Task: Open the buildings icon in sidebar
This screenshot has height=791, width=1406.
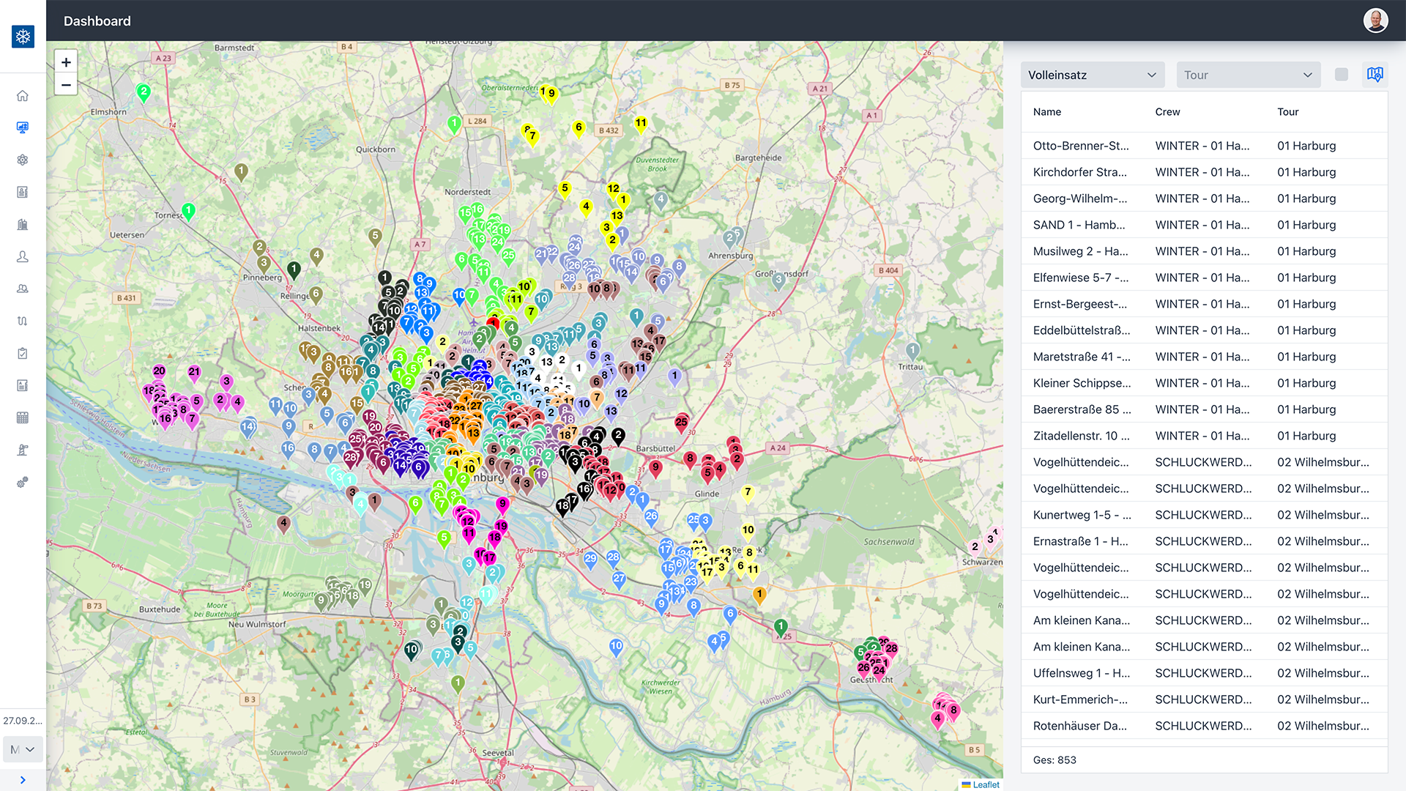Action: click(23, 224)
